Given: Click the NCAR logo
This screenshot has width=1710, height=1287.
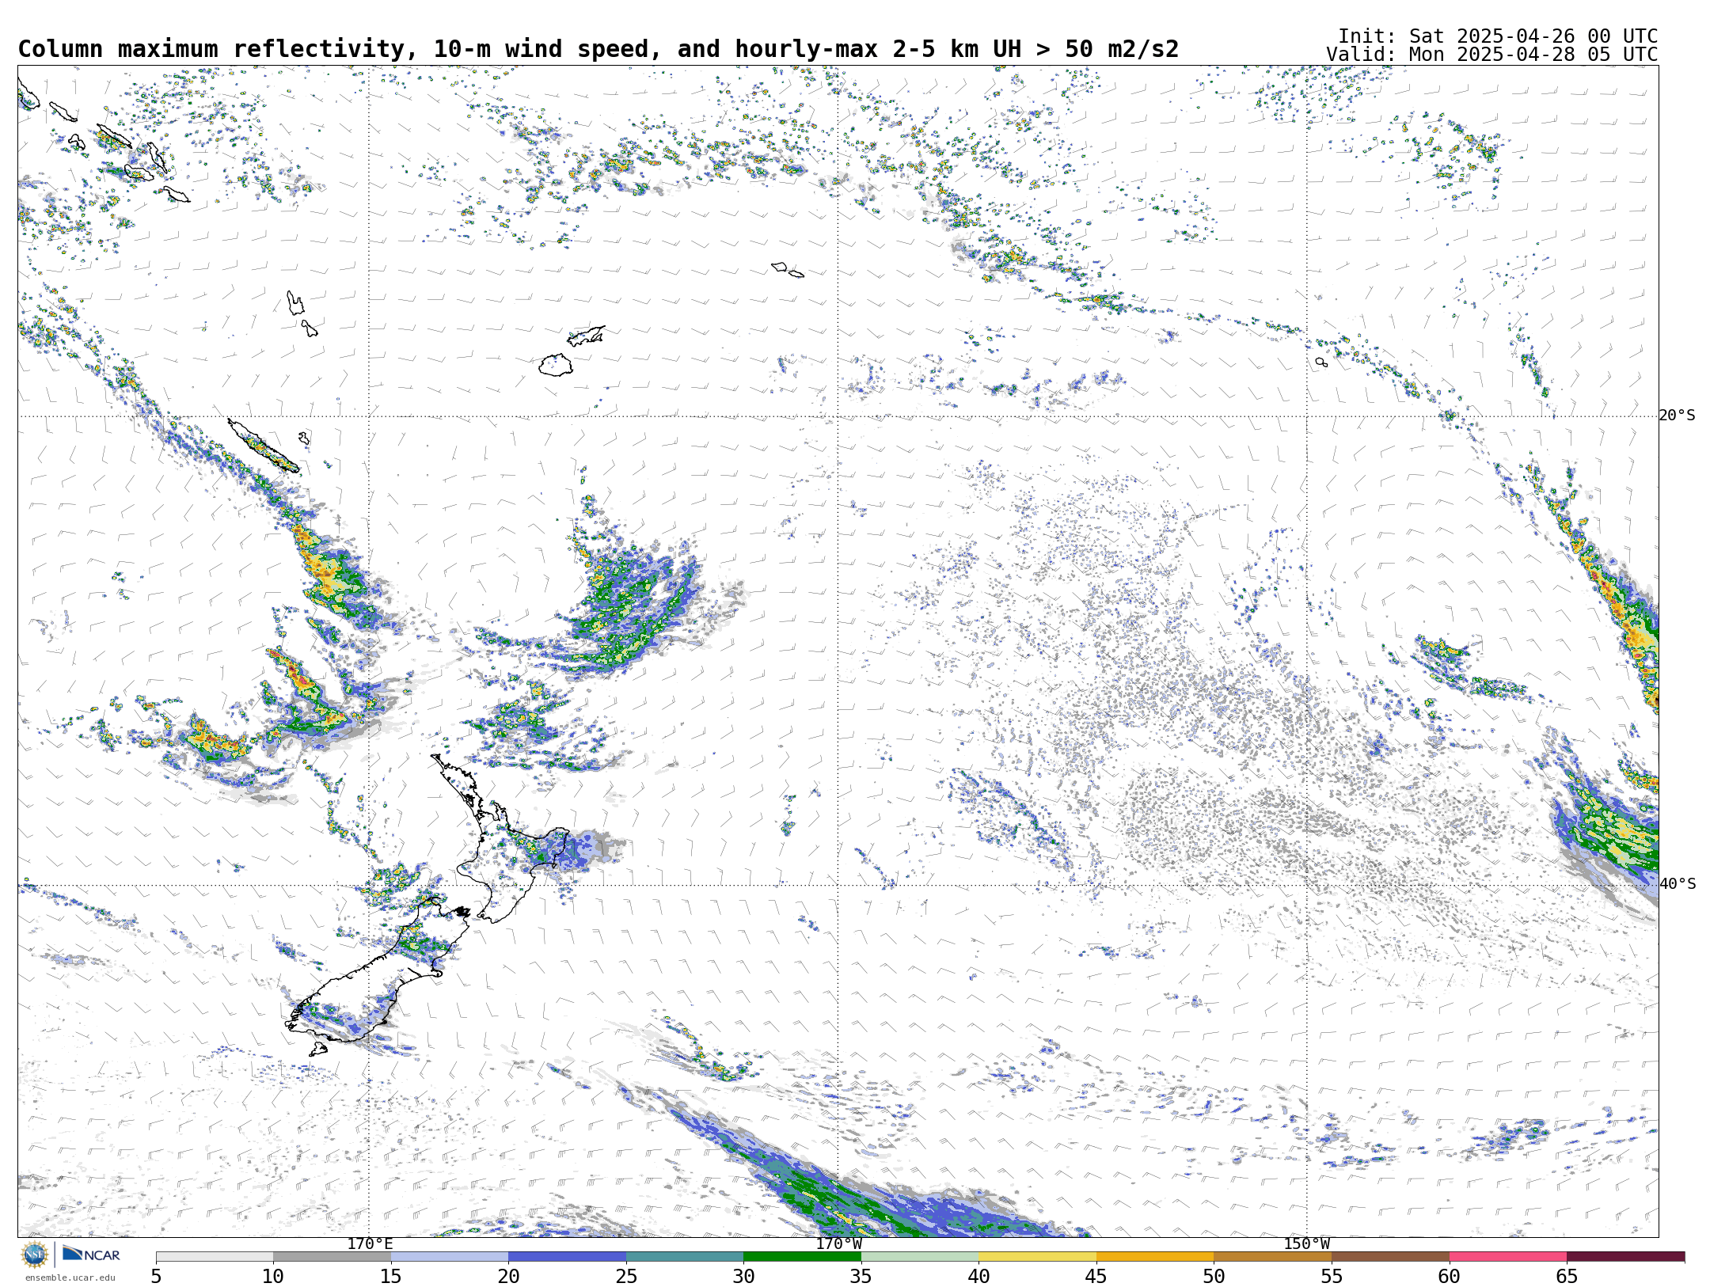Looking at the screenshot, I should pos(91,1254).
